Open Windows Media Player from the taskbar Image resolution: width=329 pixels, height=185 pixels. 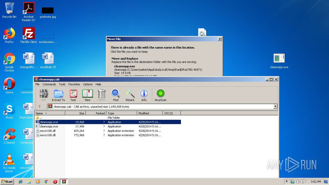[38, 182]
